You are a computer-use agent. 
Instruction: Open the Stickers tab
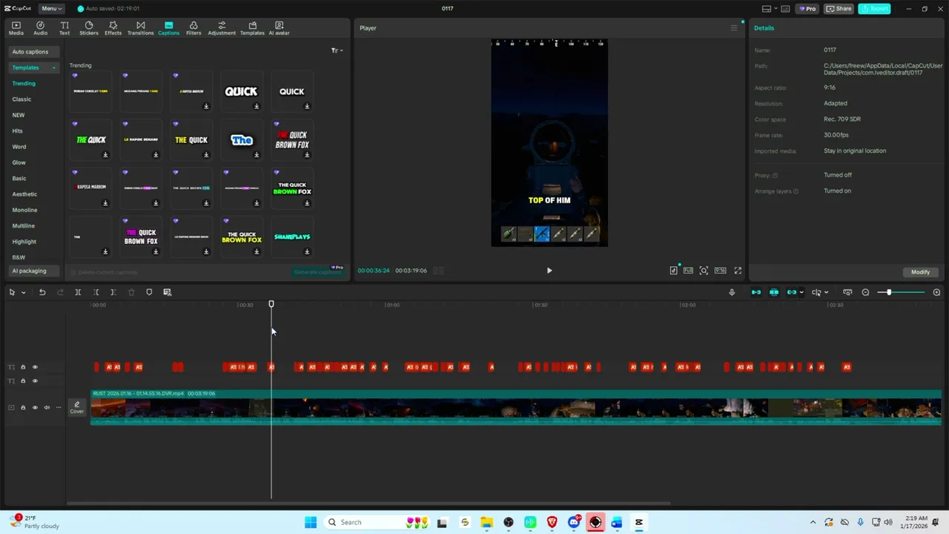click(89, 28)
